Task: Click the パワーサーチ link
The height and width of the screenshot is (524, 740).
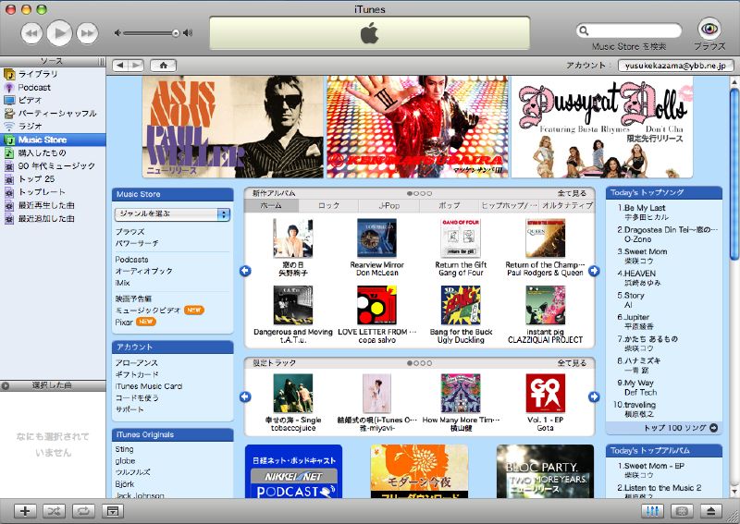Action: click(x=137, y=243)
